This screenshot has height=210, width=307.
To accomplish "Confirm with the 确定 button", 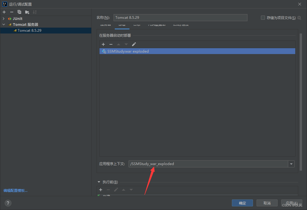I will (242, 203).
